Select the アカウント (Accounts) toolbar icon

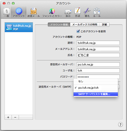(19, 12)
